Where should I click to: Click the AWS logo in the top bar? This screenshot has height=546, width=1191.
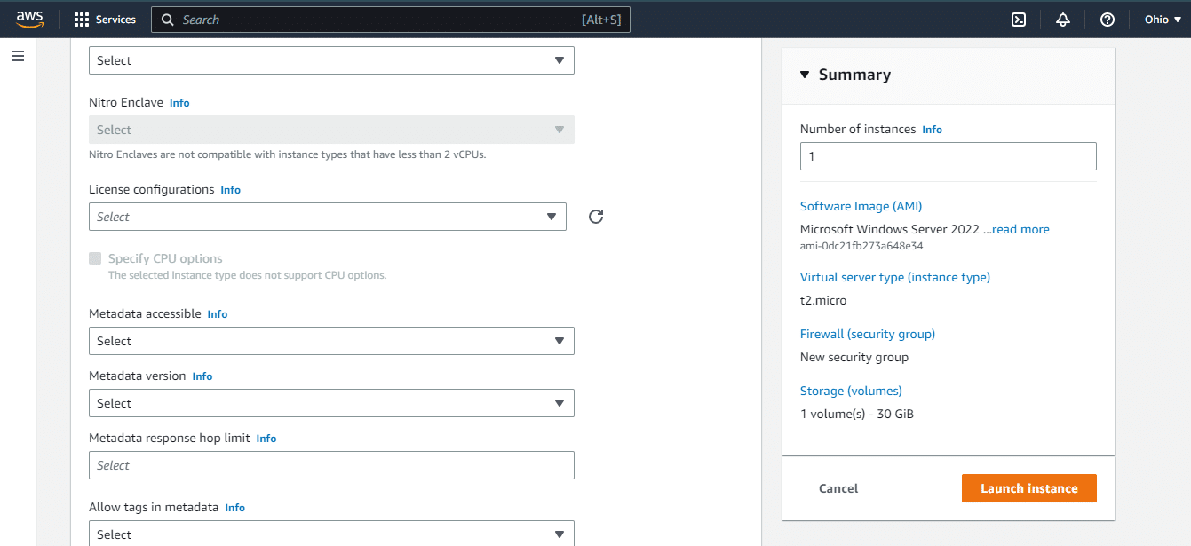point(29,19)
